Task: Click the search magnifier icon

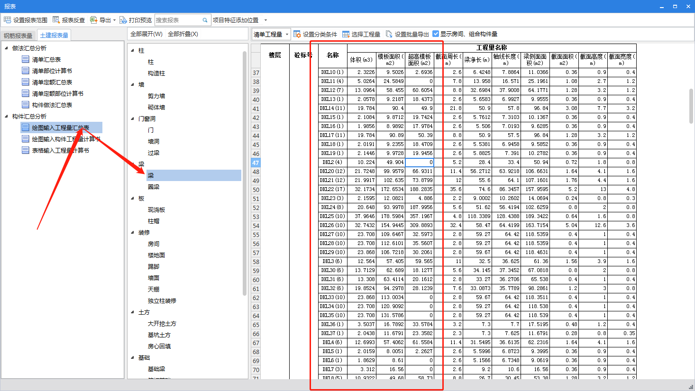Action: click(205, 20)
